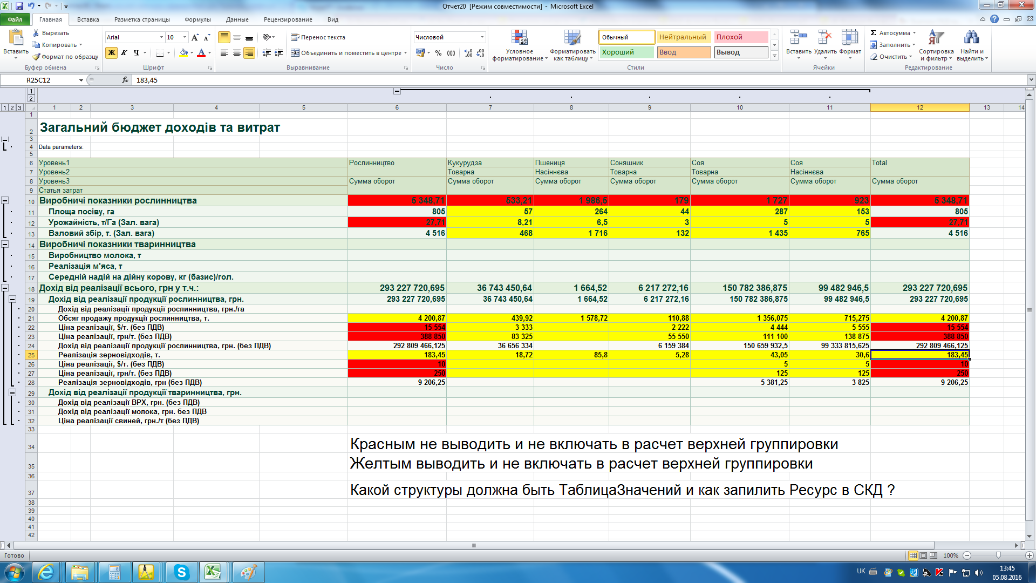Click the Save floppy disk icon
Viewport: 1036px width, 583px height.
tap(19, 6)
